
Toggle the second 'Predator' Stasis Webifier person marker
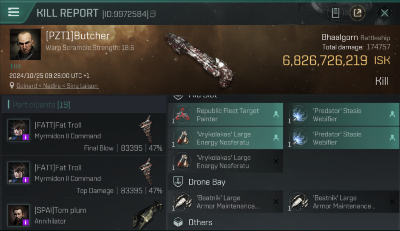click(x=392, y=138)
